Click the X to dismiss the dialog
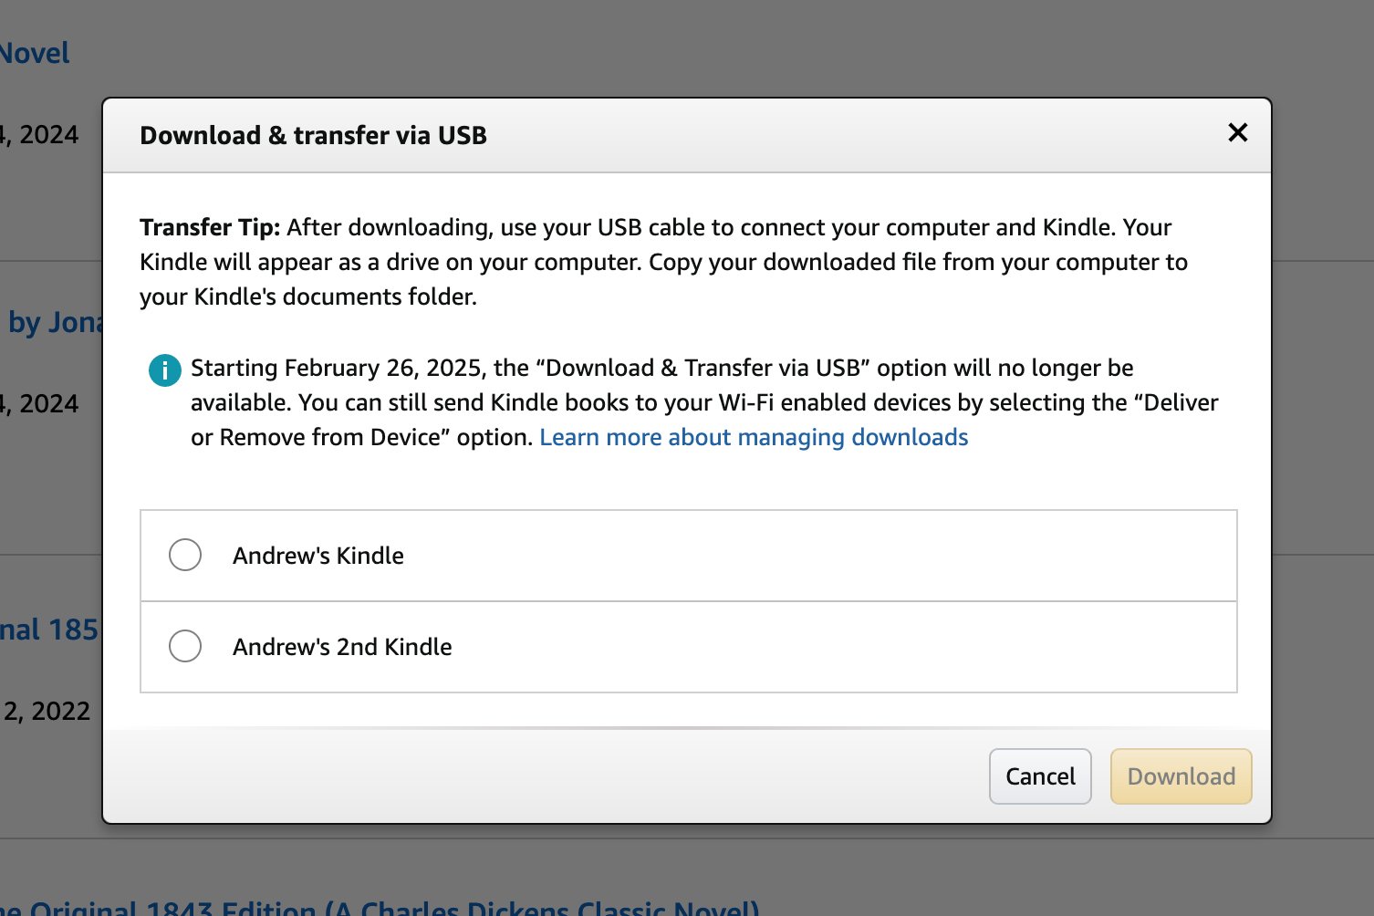This screenshot has width=1374, height=916. tap(1237, 132)
